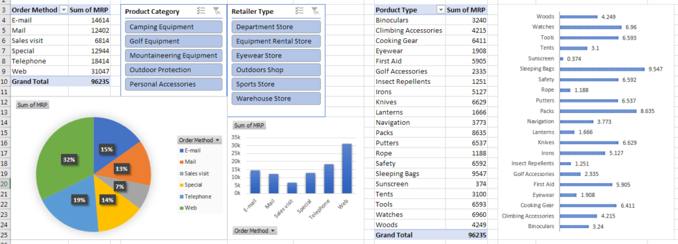Viewport: 678px width, 244px height.
Task: Click Sum of MRP button above bar chart
Action: point(249,125)
